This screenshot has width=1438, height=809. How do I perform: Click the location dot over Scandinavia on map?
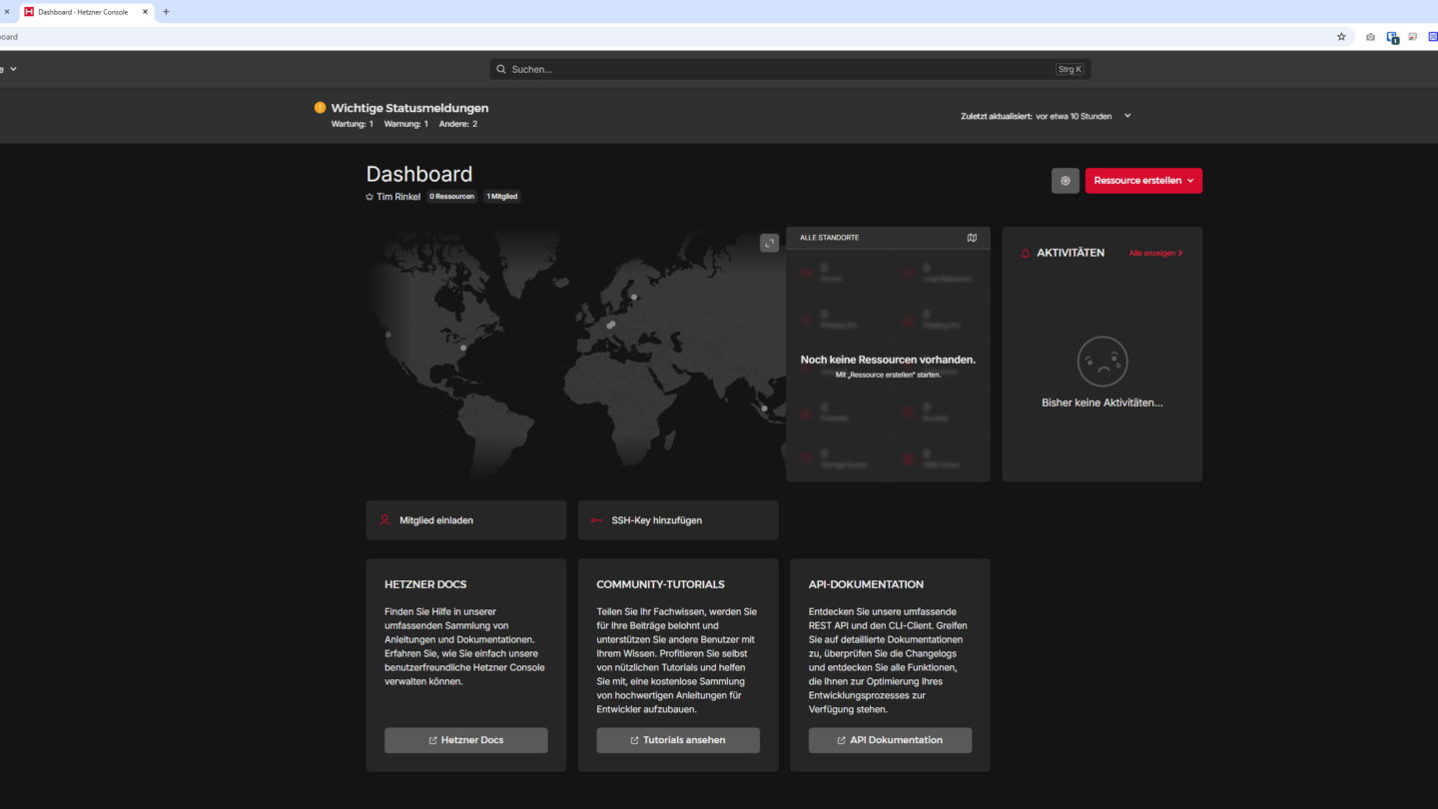(x=634, y=297)
